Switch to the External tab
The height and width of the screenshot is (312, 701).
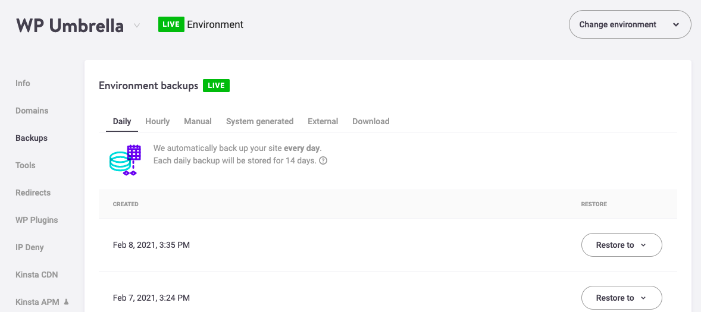[x=323, y=121]
